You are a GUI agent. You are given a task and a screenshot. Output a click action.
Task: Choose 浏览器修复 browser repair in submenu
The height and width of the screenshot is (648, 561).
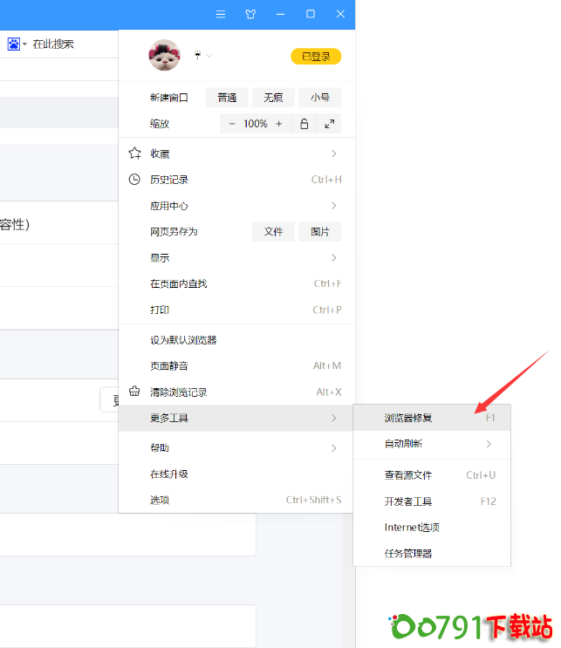[432, 418]
